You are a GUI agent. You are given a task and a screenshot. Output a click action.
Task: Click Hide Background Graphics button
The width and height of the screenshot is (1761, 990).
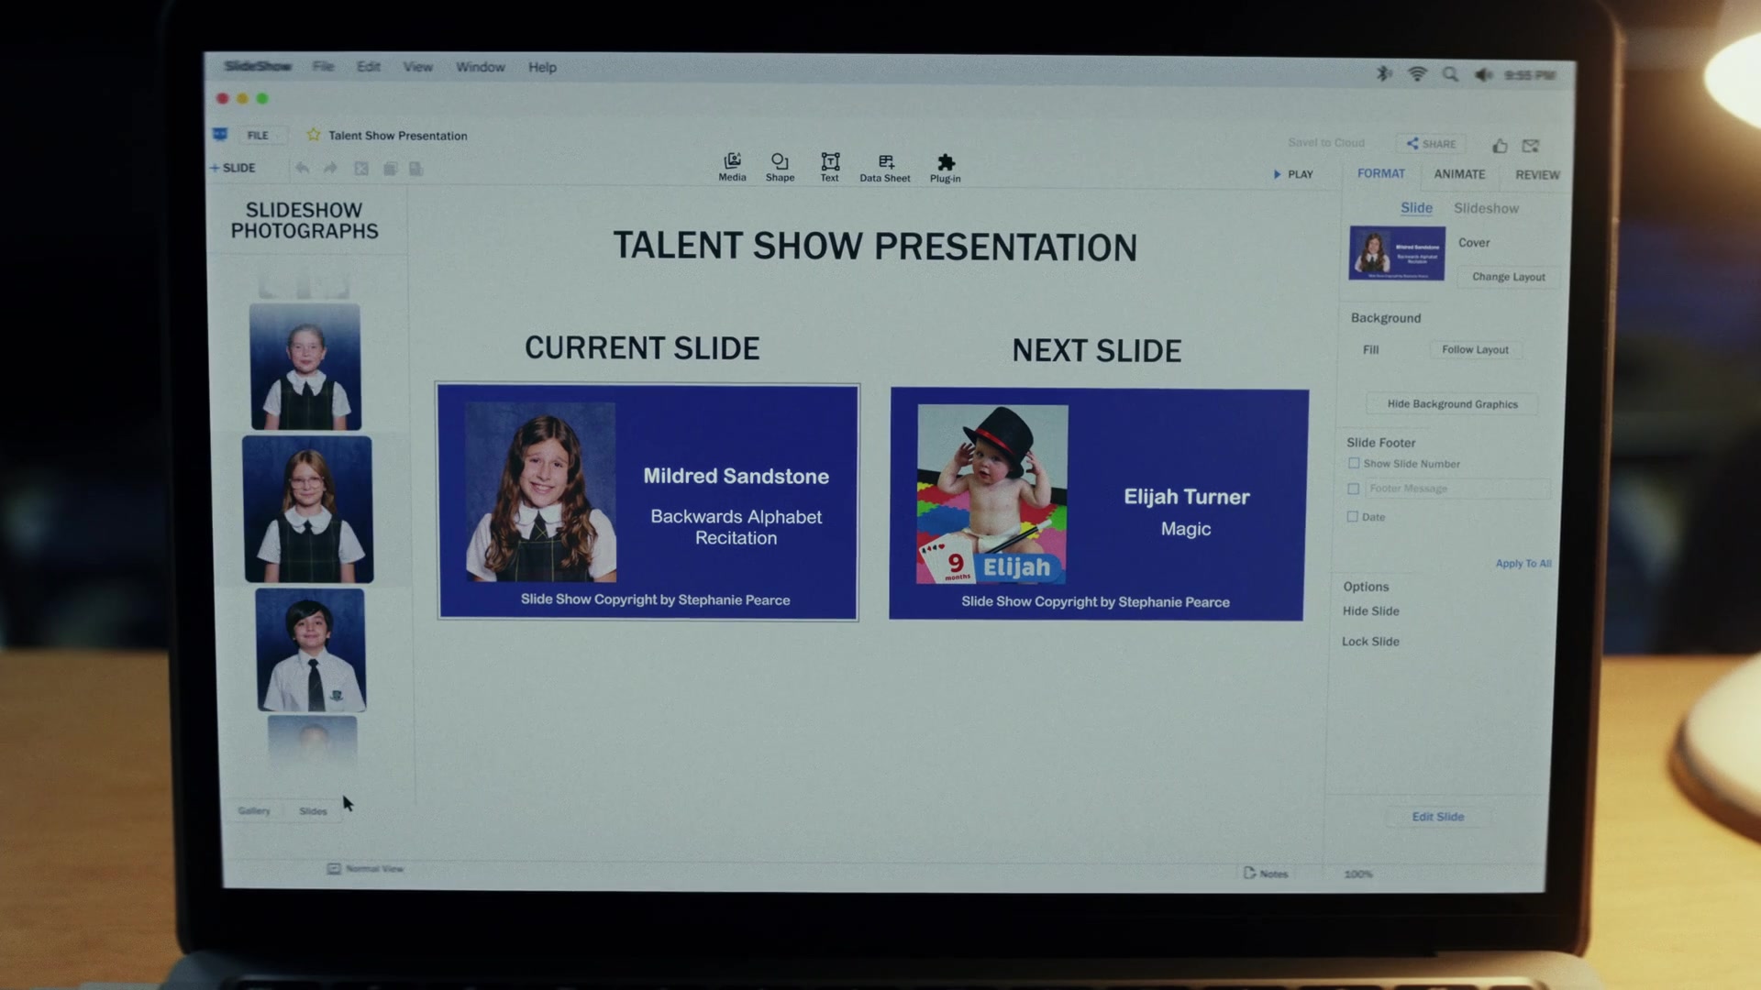point(1452,404)
